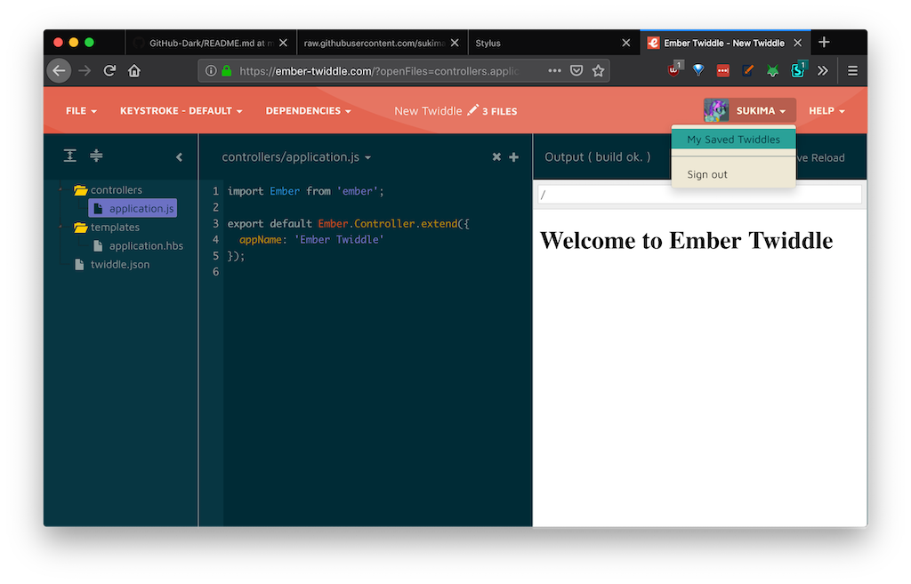
Task: Click the 3 FILES label
Action: click(x=500, y=111)
